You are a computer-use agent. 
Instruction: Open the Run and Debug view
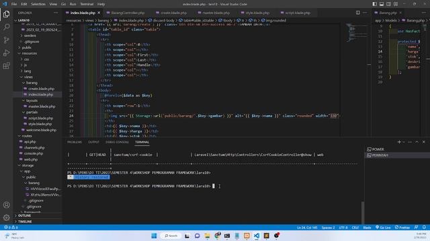pyautogui.click(x=6, y=53)
